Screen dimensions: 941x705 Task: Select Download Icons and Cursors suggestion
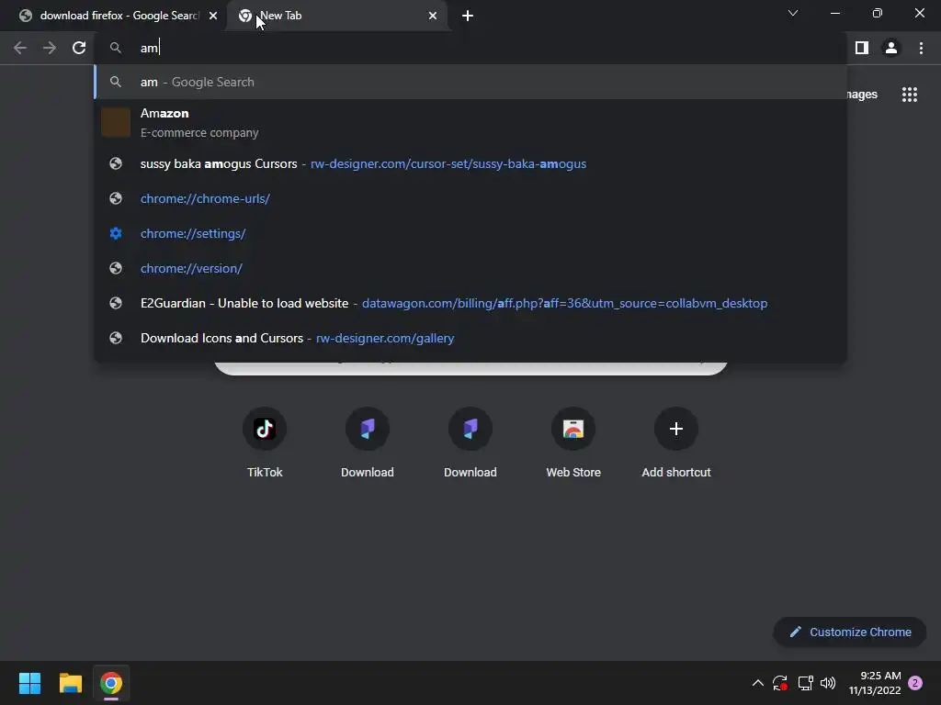(470, 338)
